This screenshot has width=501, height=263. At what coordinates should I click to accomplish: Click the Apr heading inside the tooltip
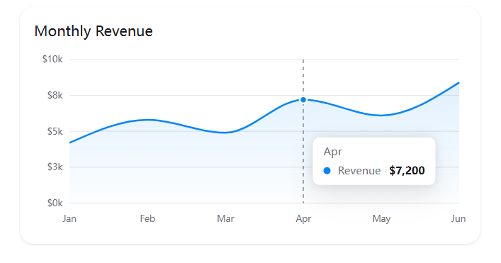[x=332, y=152]
